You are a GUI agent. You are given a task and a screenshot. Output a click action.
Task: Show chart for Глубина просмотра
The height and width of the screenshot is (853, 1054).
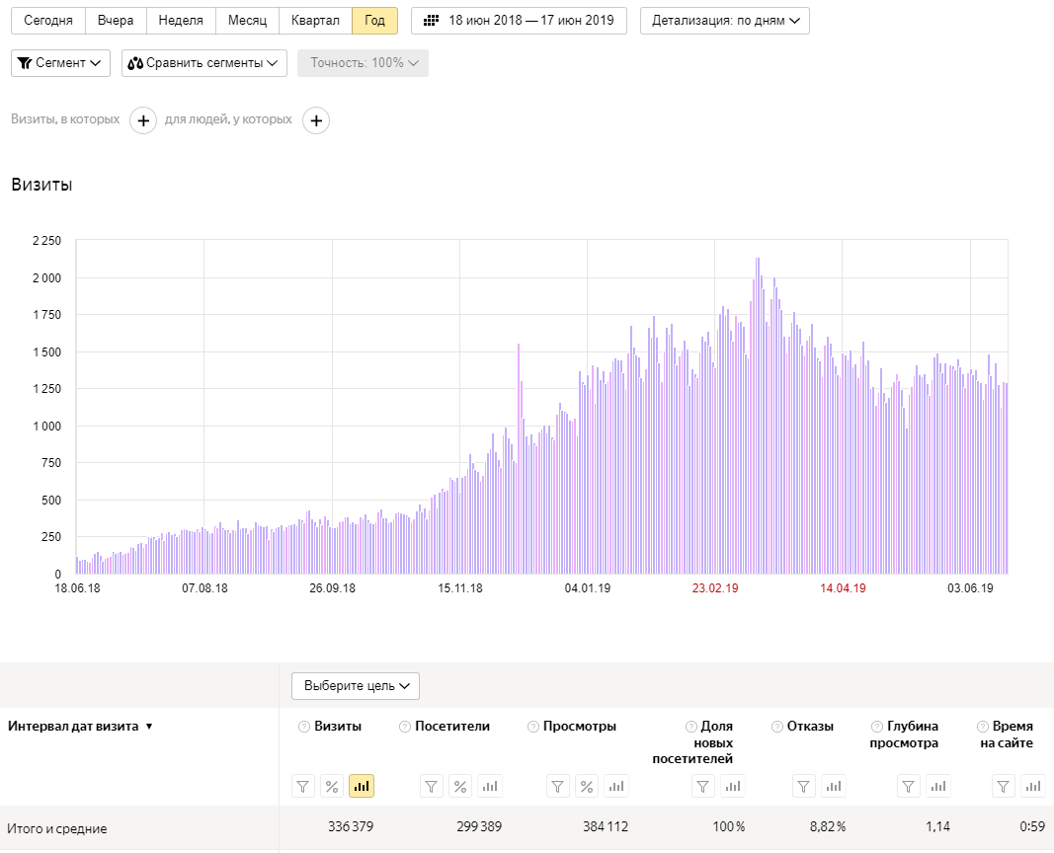click(x=938, y=787)
